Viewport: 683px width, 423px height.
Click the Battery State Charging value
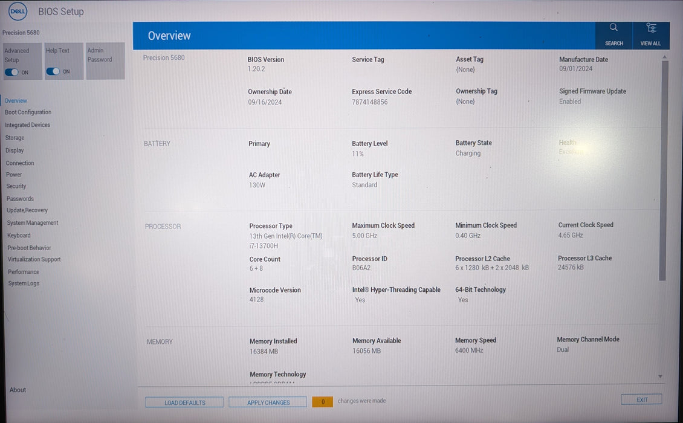click(x=468, y=153)
